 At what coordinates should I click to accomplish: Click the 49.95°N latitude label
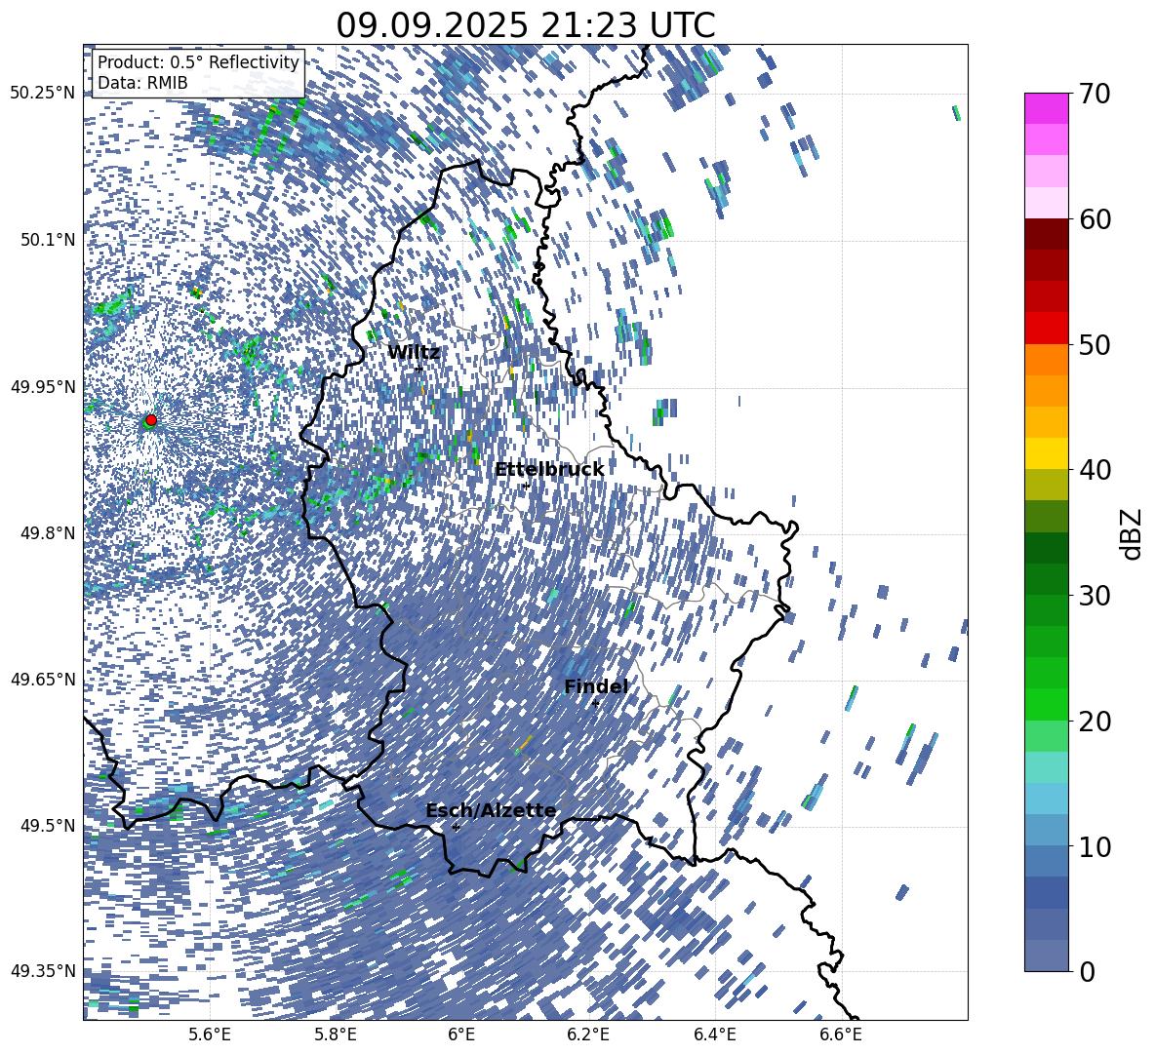coord(43,386)
